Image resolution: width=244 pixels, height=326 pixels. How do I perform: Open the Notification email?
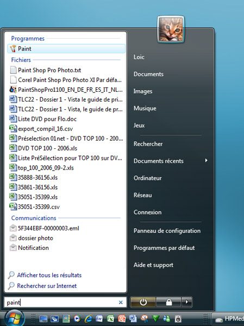click(x=29, y=248)
